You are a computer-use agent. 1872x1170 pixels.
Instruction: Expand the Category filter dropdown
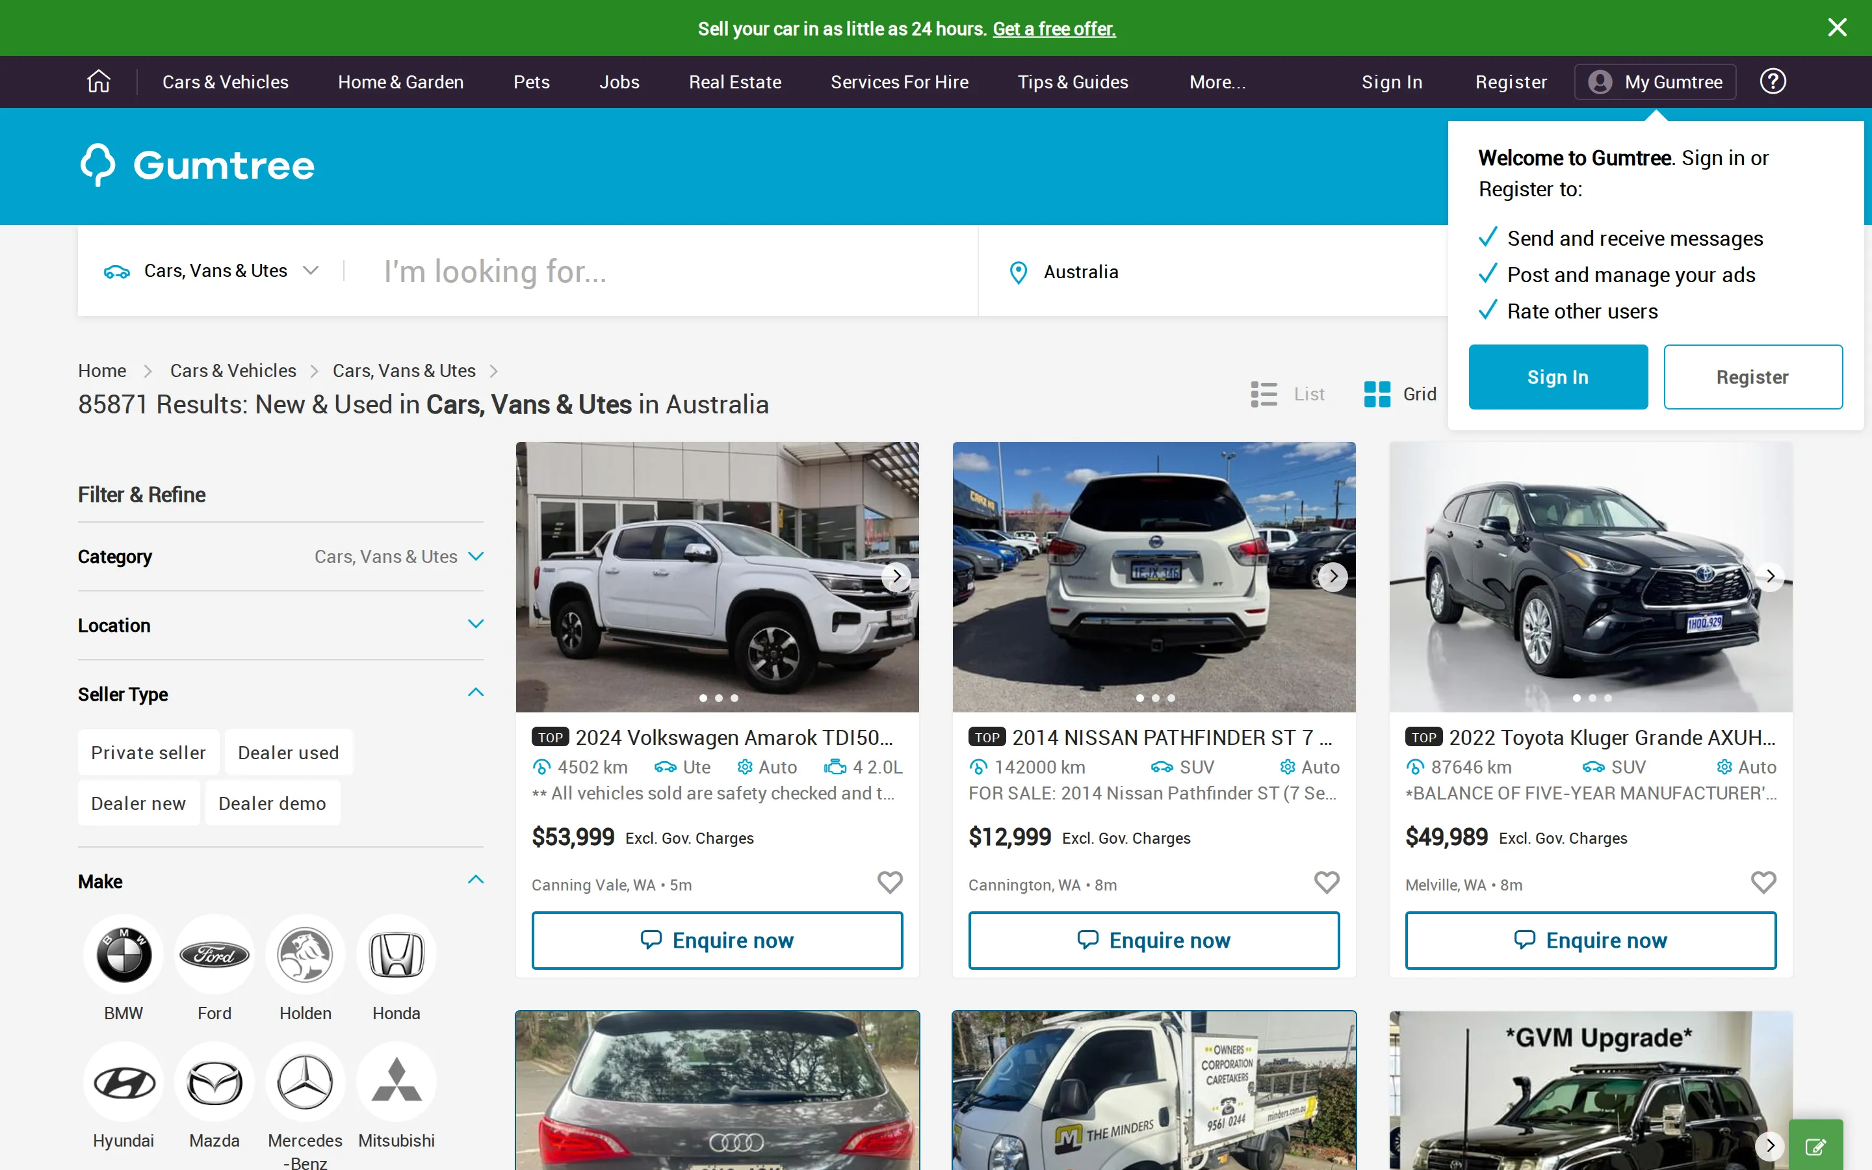point(281,556)
